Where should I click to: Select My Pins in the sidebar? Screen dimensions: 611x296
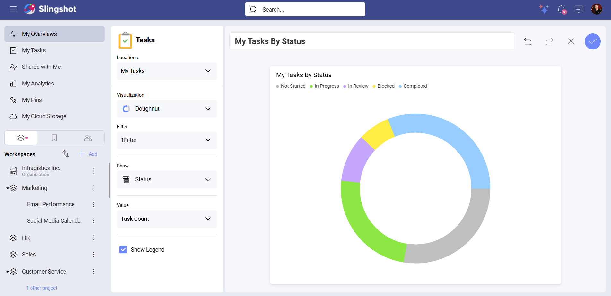click(32, 100)
